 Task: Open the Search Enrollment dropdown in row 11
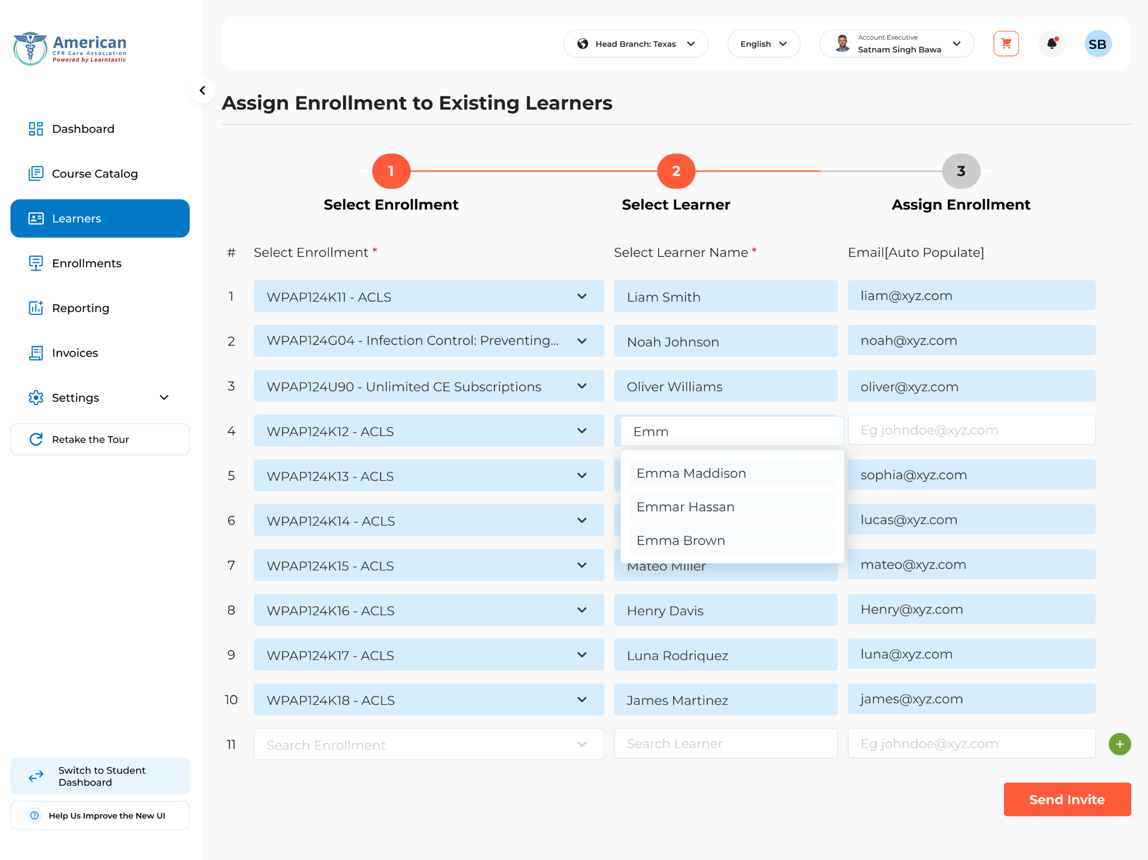(x=429, y=745)
